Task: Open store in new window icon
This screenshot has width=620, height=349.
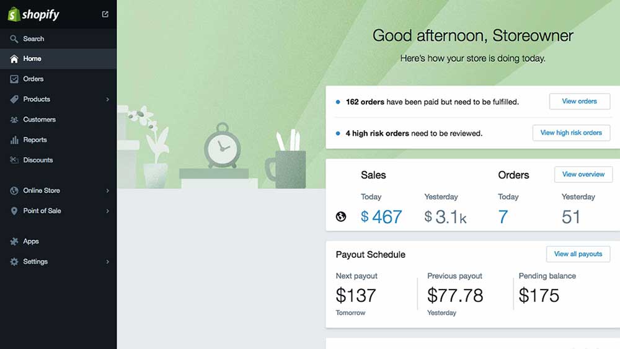Action: point(105,14)
